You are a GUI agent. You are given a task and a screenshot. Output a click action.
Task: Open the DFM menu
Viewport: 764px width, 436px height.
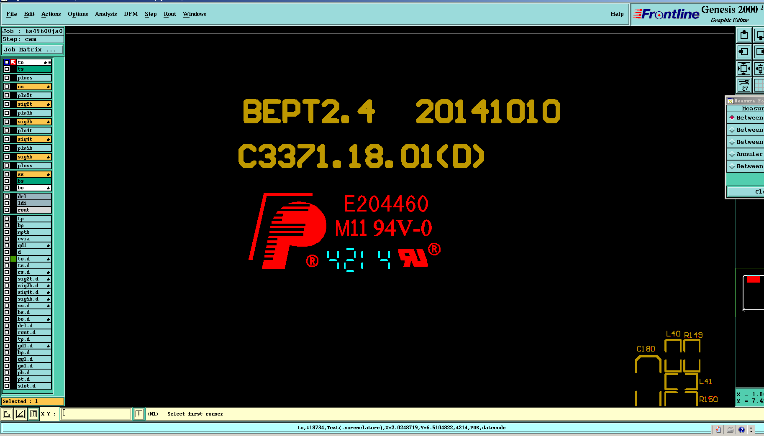[131, 14]
